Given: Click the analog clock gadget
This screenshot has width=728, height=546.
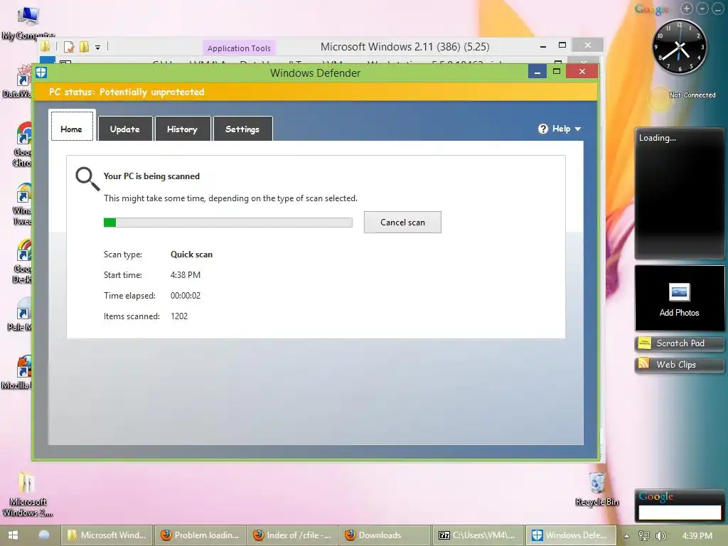Looking at the screenshot, I should pos(680,48).
